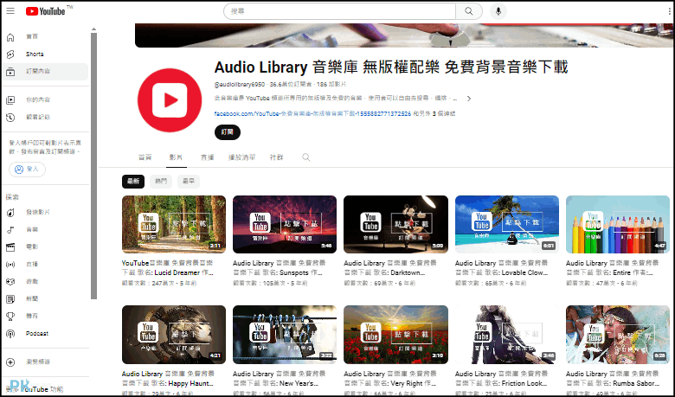Click the Very Right video title
The width and height of the screenshot is (675, 397).
tap(390, 379)
